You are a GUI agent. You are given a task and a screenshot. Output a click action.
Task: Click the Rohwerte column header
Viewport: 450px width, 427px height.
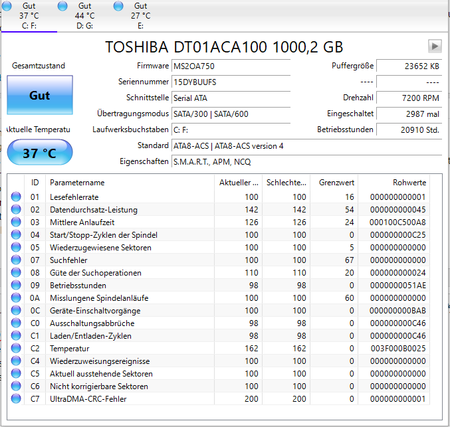394,183
